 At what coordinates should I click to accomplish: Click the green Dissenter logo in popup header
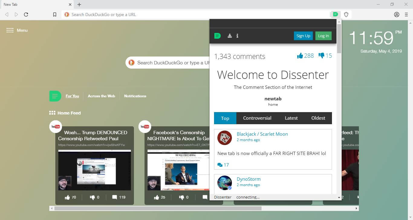pos(218,36)
